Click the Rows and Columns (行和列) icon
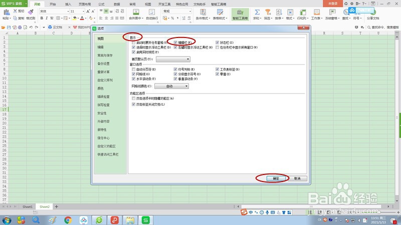The height and width of the screenshot is (225, 401). pyautogui.click(x=303, y=12)
